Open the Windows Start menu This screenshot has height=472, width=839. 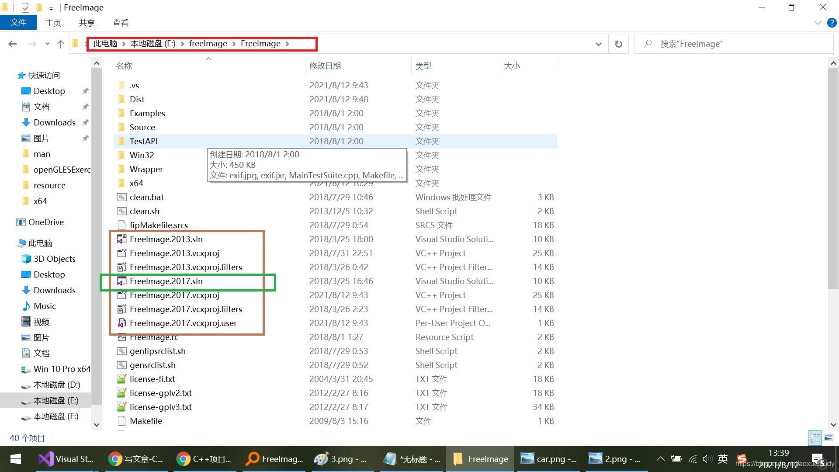tap(16, 459)
